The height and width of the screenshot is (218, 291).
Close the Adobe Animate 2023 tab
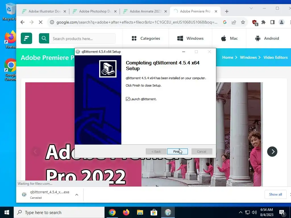pos(166,11)
